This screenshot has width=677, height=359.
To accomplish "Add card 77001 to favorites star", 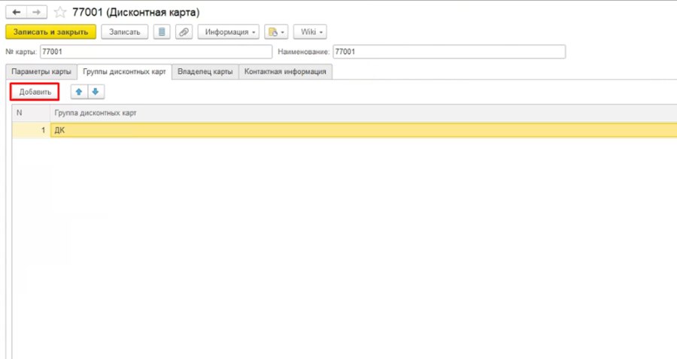I will point(59,12).
